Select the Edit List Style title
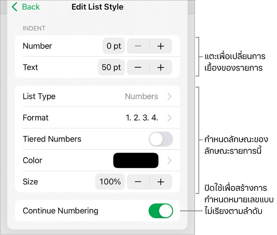 [97, 7]
